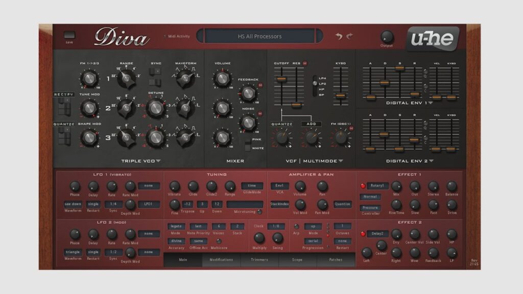The image size is (523, 294).
Task: Click the Tuning Fine knob
Action: [175, 204]
